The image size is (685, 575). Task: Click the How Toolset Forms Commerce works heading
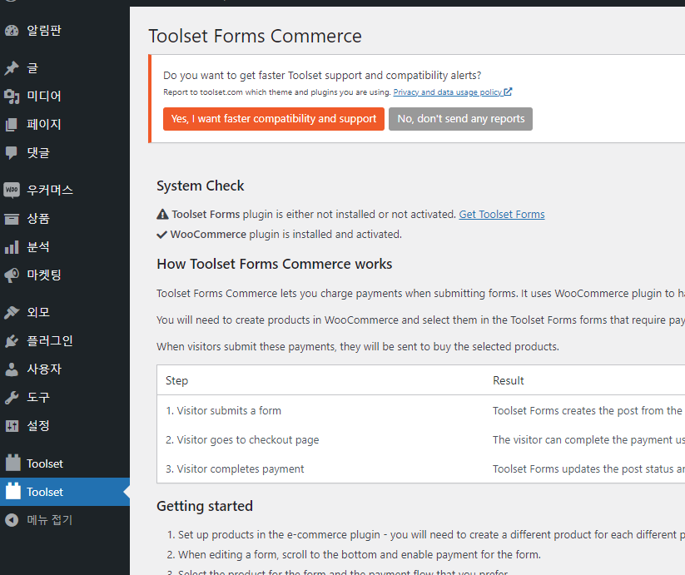pos(275,264)
